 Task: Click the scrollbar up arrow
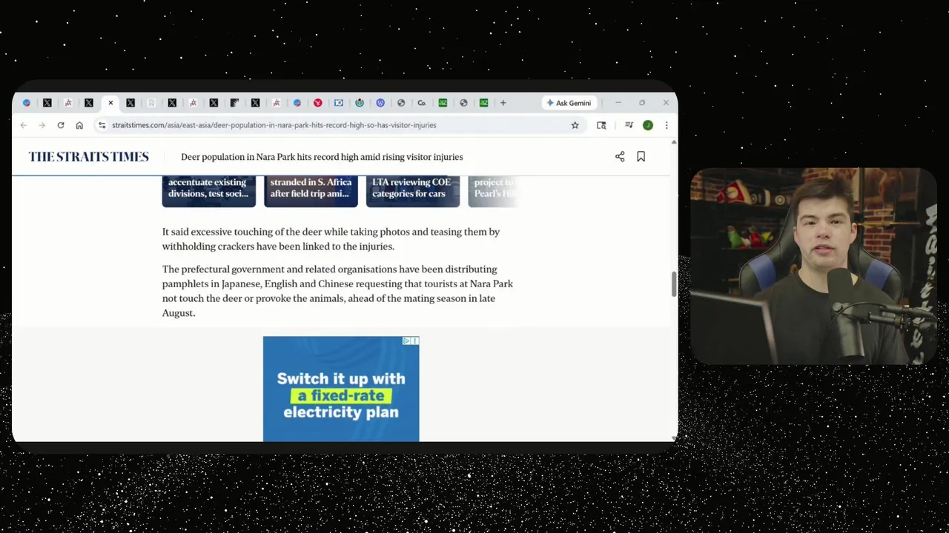coord(674,142)
